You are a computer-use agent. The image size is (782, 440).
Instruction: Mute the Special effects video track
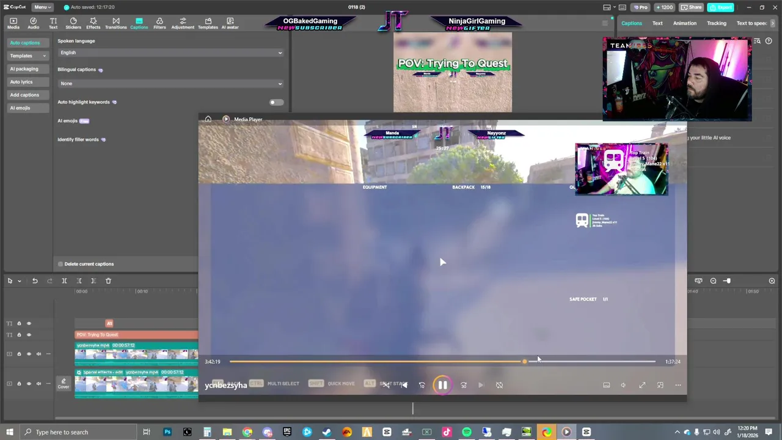(x=38, y=384)
